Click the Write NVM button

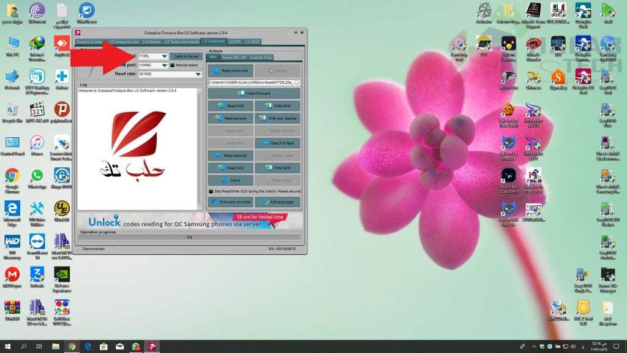point(277,106)
